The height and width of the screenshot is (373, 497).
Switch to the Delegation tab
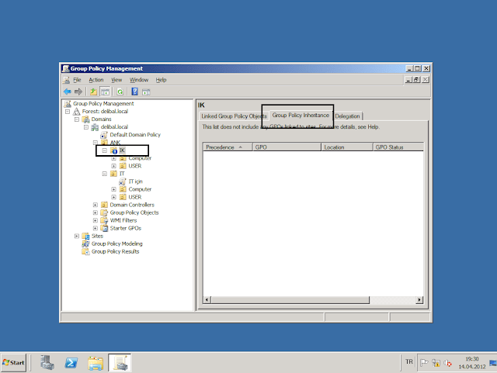tap(347, 116)
